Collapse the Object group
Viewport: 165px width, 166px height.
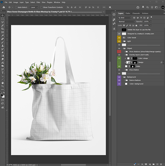122,48
